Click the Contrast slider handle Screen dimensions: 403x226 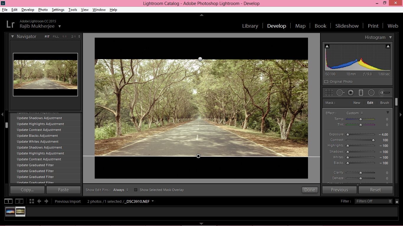pyautogui.click(x=373, y=140)
